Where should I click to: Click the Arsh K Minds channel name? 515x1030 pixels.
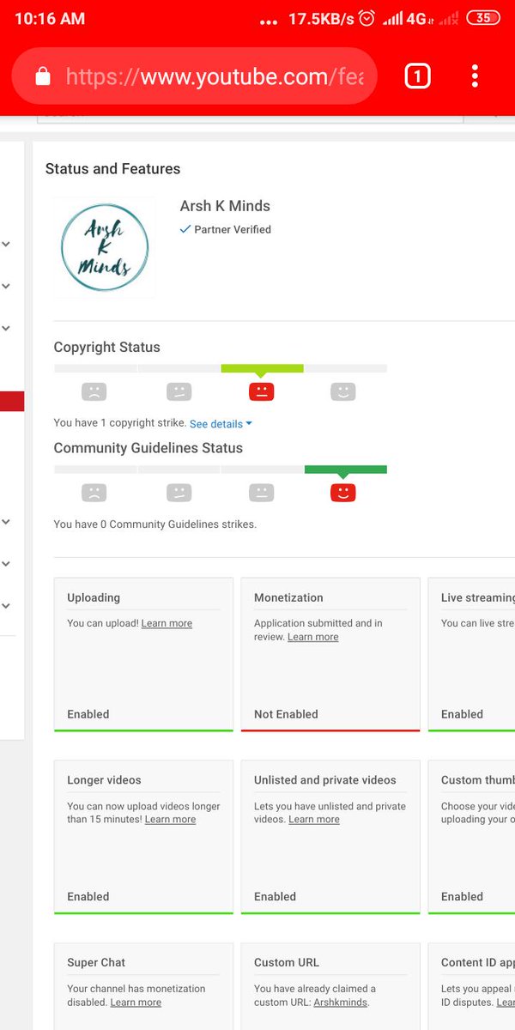point(225,206)
